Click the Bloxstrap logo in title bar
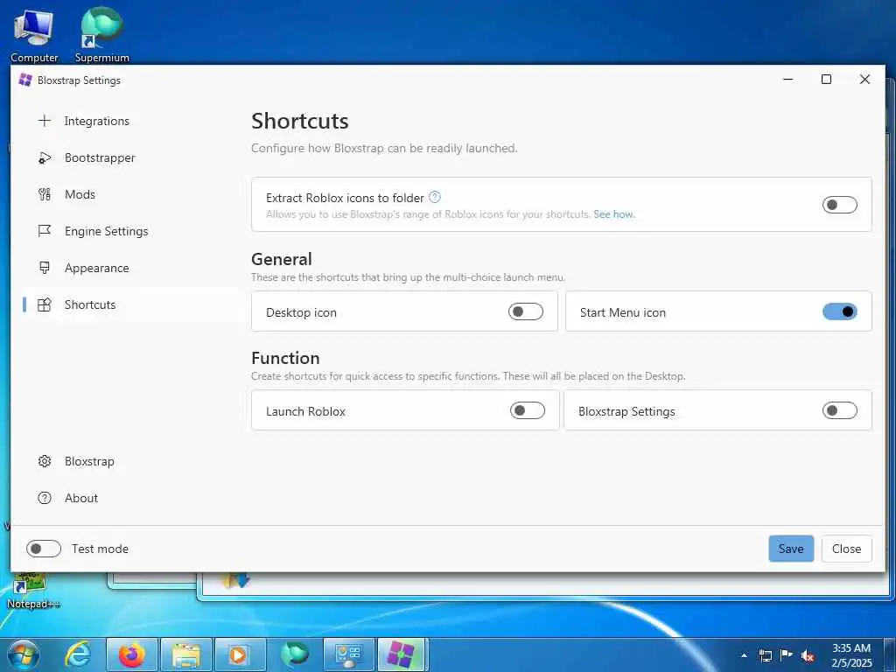This screenshot has width=896, height=672. (25, 80)
